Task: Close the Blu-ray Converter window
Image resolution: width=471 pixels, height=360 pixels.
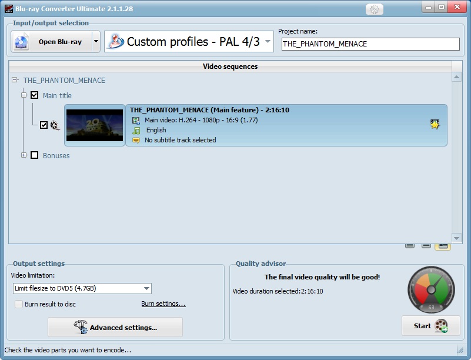Action: point(457,7)
